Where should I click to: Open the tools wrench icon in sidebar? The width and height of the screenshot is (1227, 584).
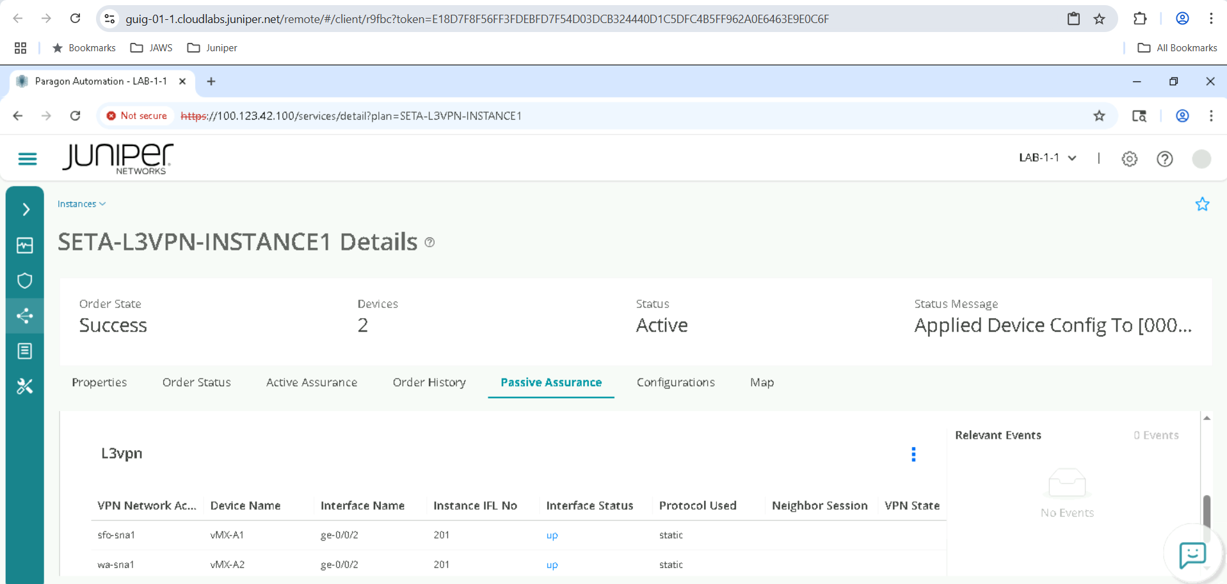pos(25,386)
